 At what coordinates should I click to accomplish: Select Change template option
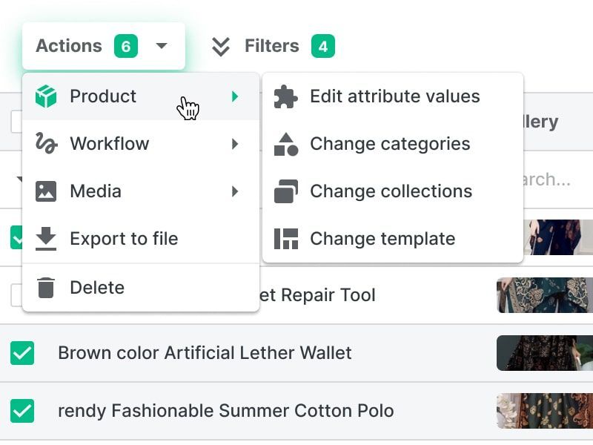[x=393, y=239]
